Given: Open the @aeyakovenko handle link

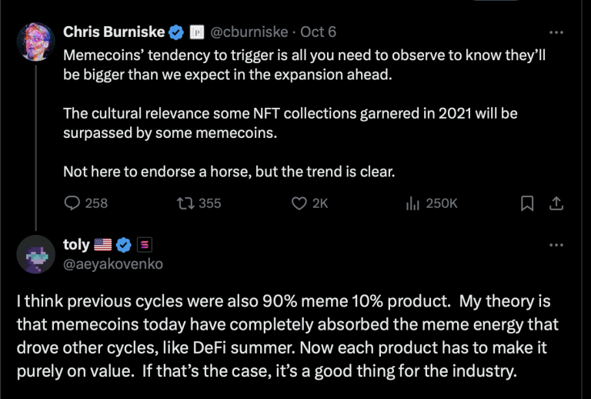Looking at the screenshot, I should click(x=112, y=264).
